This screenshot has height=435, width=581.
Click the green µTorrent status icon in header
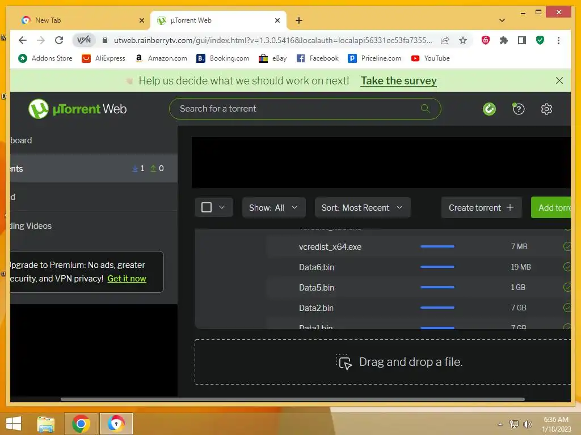489,109
